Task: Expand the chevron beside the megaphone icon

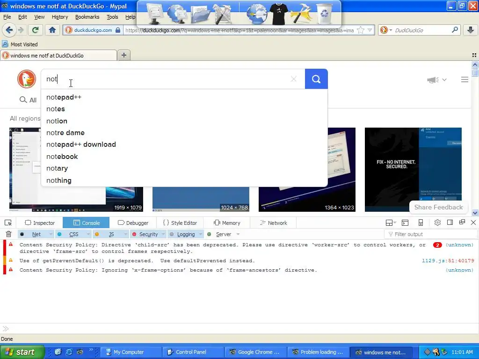Action: [444, 79]
